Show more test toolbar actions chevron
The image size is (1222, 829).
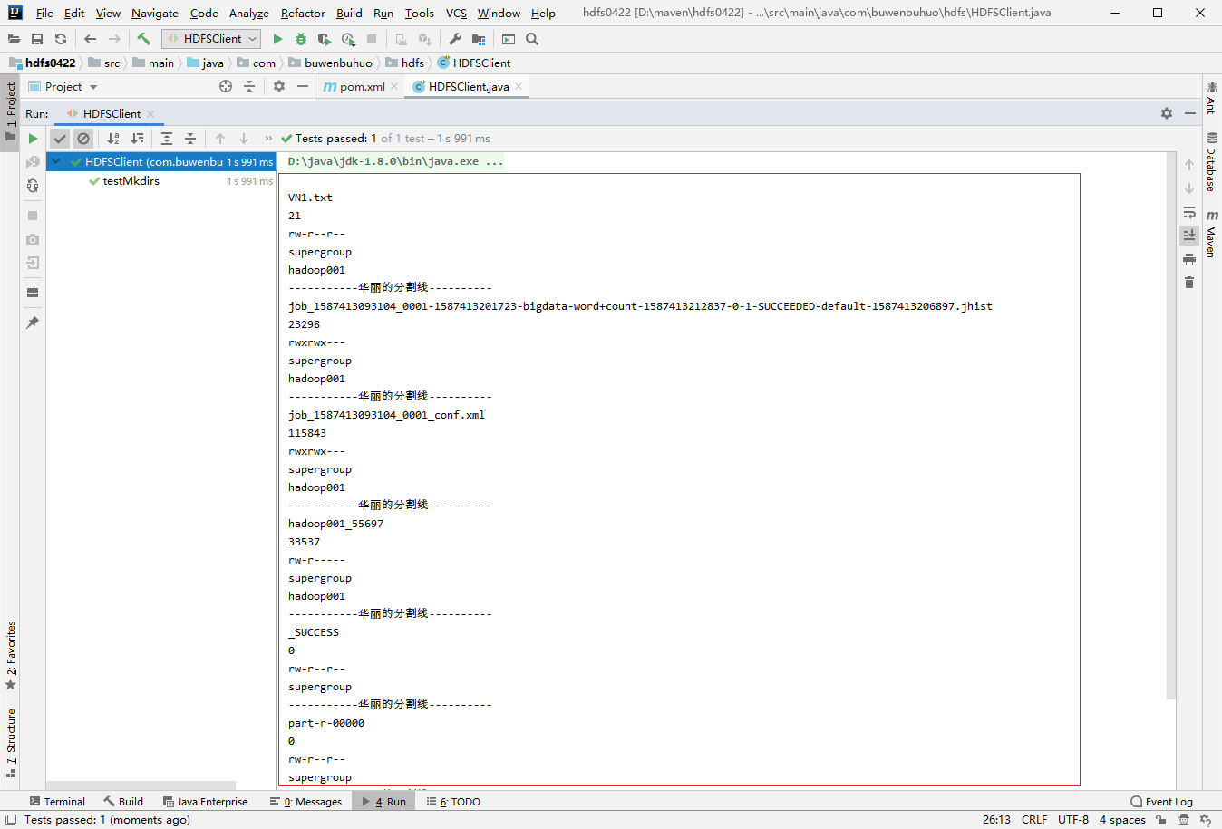tap(268, 139)
